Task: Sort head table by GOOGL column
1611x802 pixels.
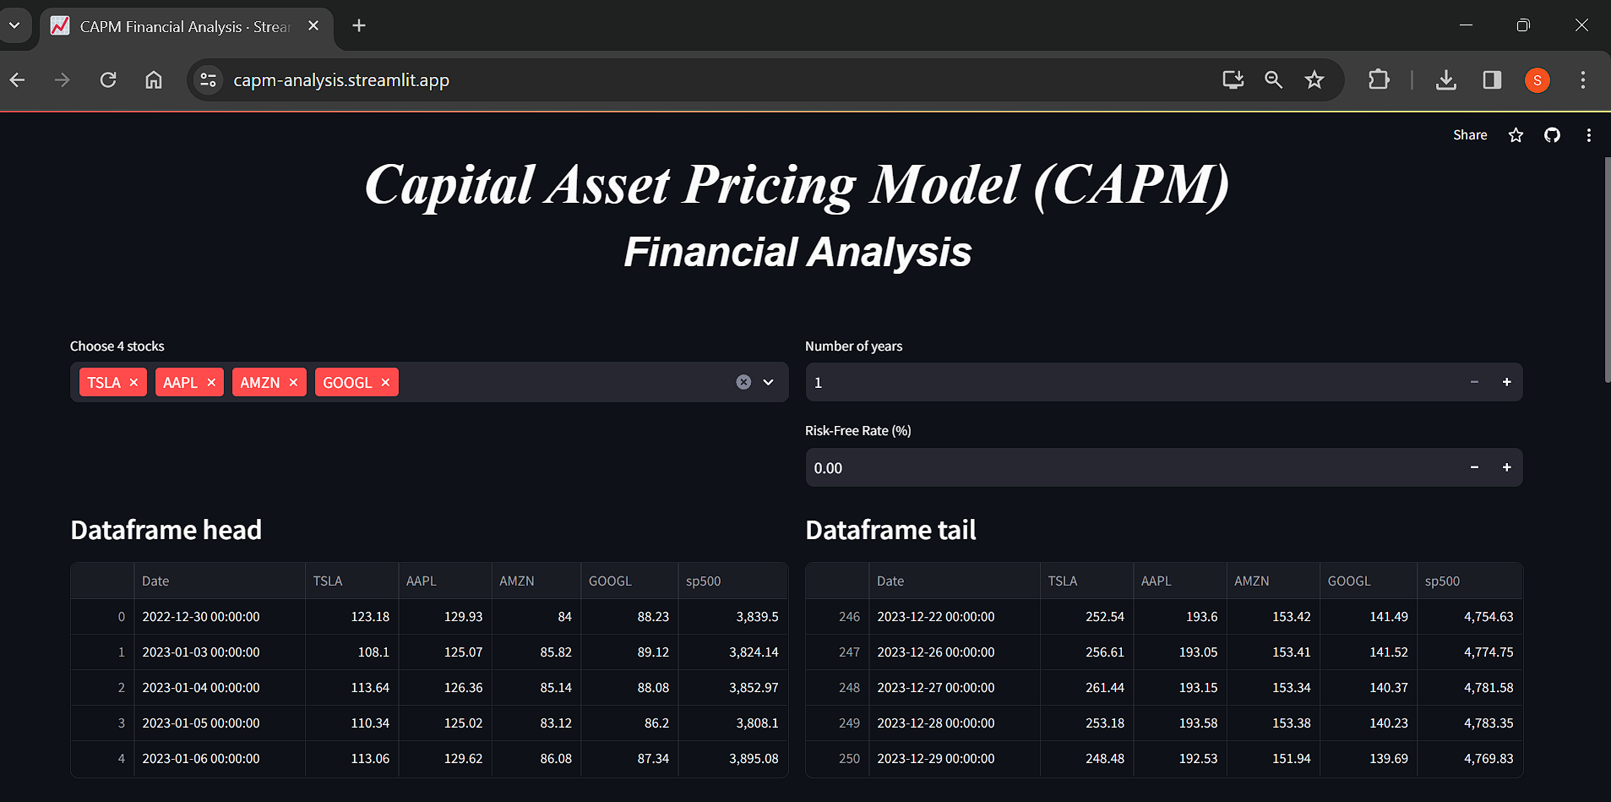Action: click(x=629, y=581)
